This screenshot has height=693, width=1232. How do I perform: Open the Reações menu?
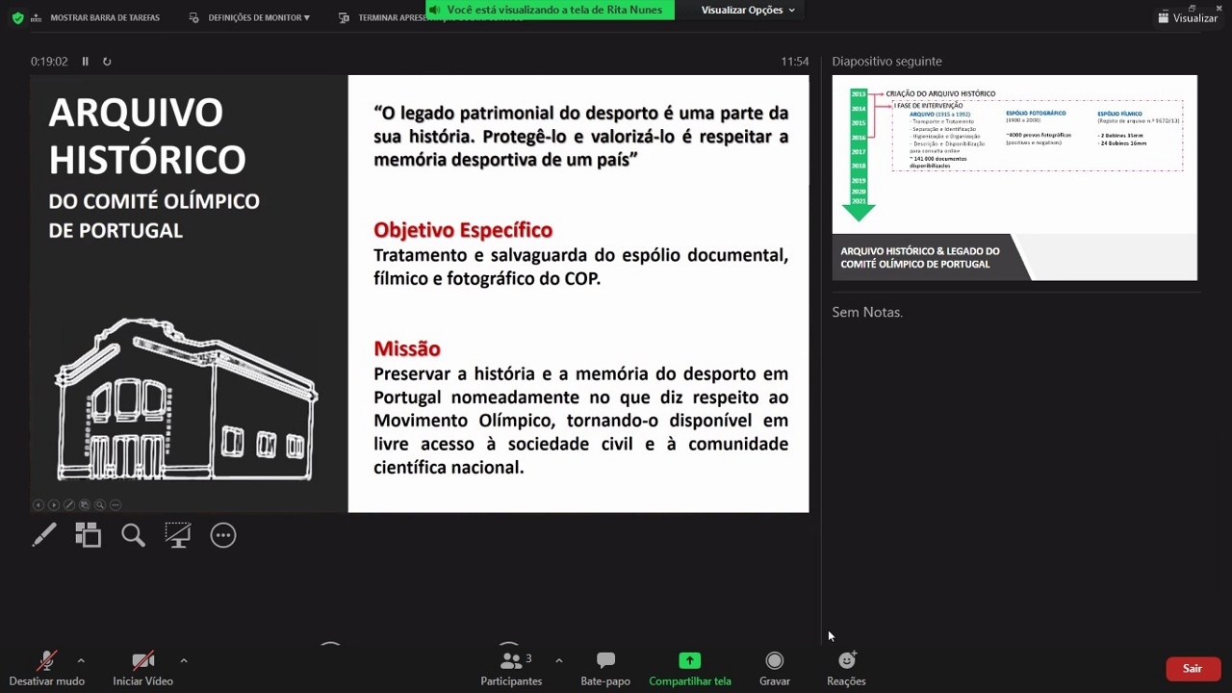coord(847,668)
